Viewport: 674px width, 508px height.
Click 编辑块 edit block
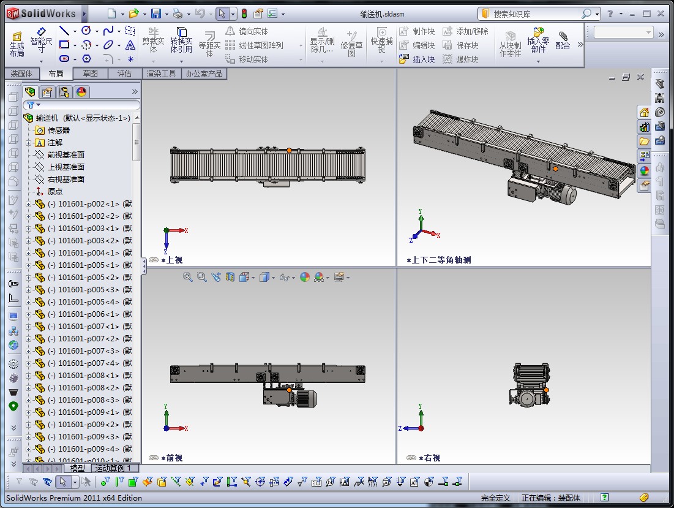point(417,45)
